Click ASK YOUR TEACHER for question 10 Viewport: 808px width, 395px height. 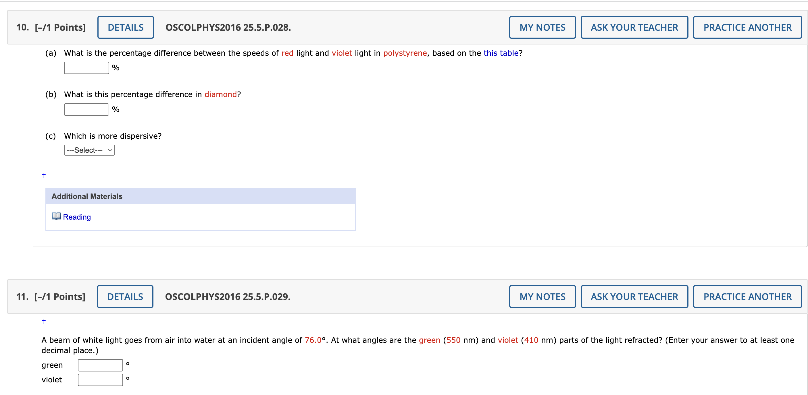[634, 27]
